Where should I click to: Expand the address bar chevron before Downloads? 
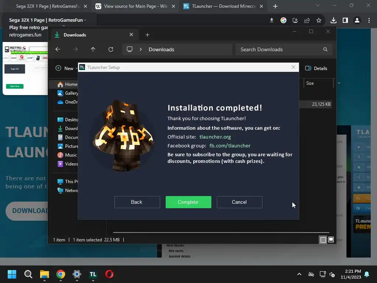[x=141, y=49]
